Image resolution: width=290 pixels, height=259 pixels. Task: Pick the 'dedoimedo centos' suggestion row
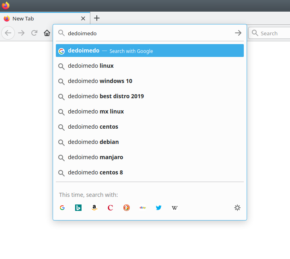click(150, 127)
